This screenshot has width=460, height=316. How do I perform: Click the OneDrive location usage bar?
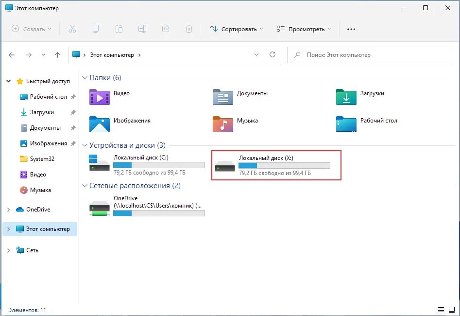[159, 213]
